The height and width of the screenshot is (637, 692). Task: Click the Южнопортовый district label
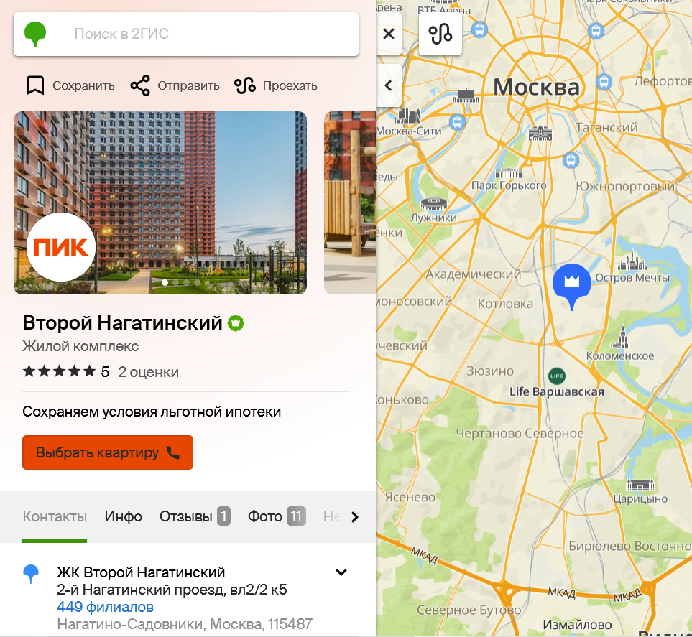(x=625, y=187)
